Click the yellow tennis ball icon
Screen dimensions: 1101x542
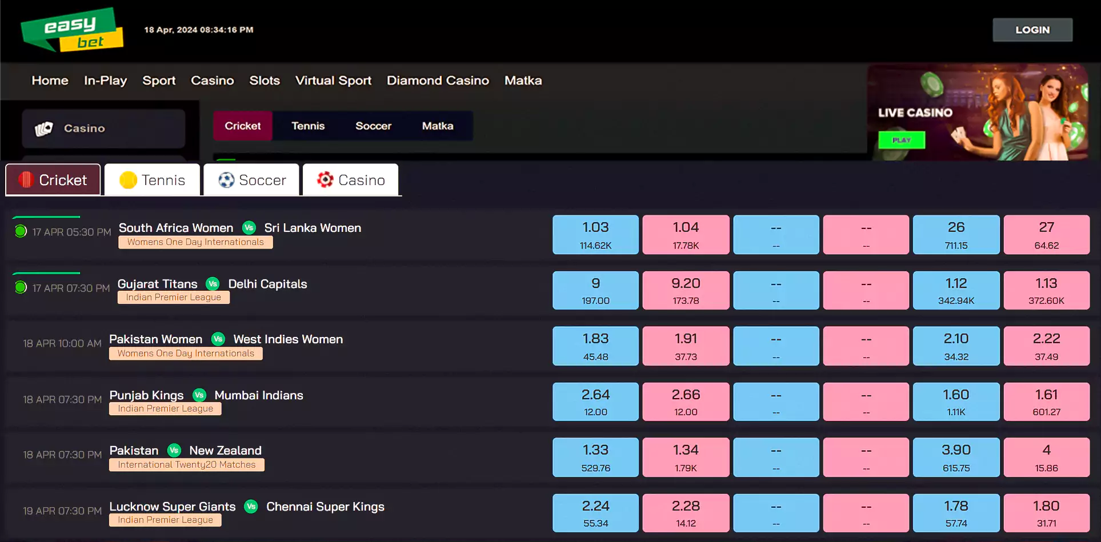click(128, 180)
